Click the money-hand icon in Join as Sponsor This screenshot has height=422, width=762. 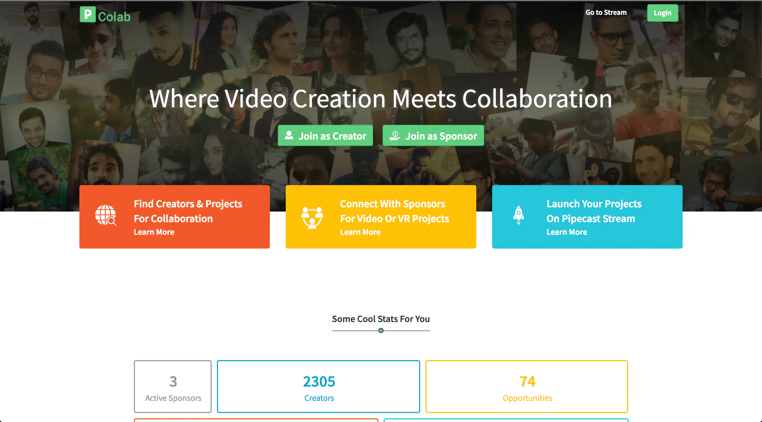click(394, 136)
